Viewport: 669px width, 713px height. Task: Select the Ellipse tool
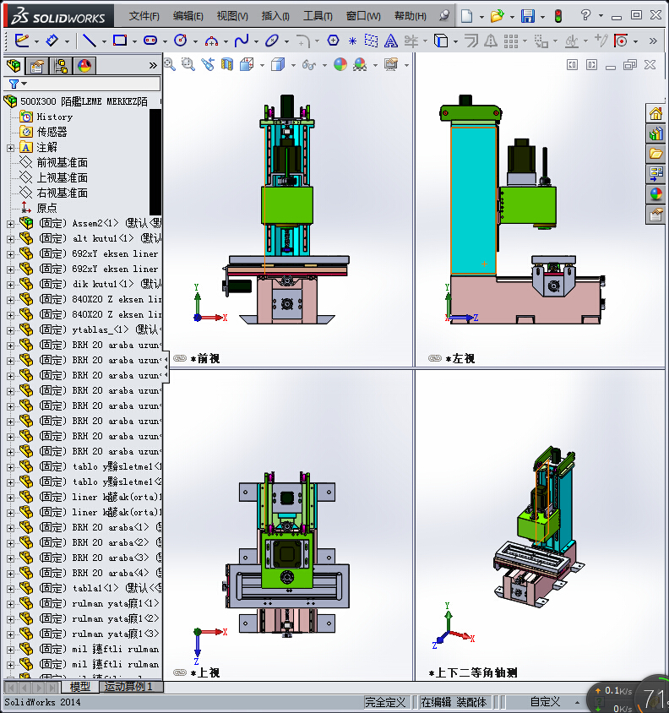click(272, 41)
